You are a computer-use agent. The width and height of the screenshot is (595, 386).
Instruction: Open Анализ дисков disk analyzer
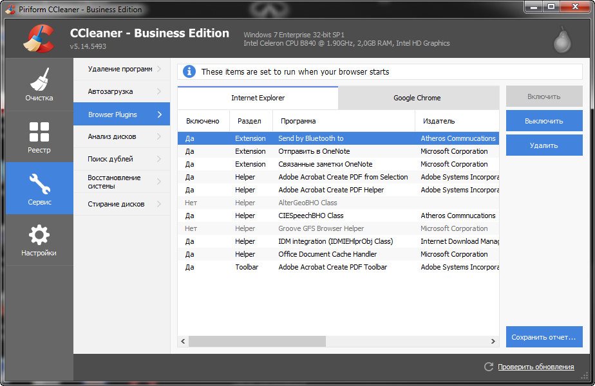[122, 136]
